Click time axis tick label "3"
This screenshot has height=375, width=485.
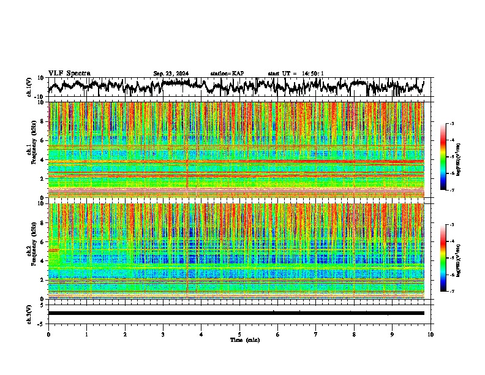coord(163,335)
